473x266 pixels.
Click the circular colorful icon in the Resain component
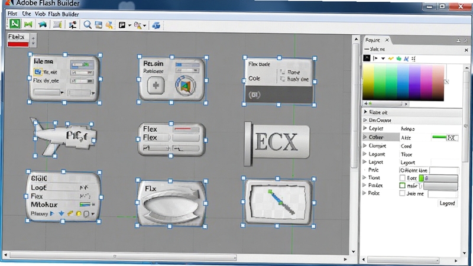point(185,86)
